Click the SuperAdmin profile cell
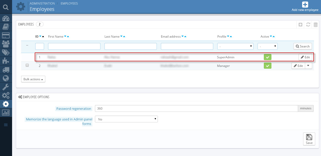 coord(226,57)
